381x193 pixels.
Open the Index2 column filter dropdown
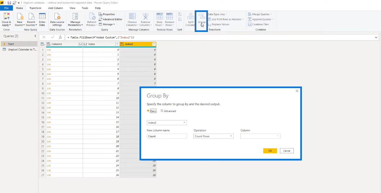click(154, 44)
